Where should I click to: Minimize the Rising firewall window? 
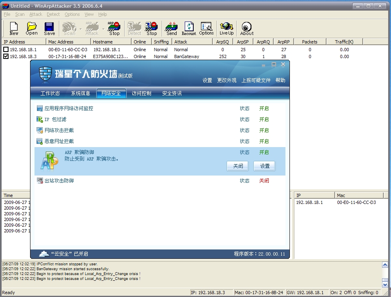pos(264,65)
